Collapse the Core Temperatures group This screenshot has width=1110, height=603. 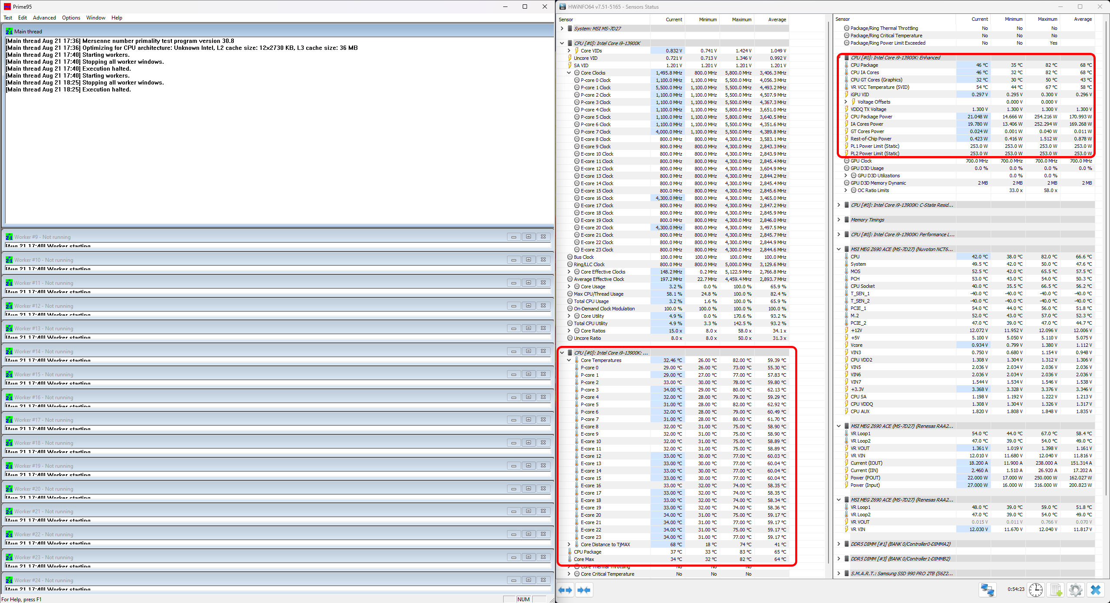click(x=569, y=360)
